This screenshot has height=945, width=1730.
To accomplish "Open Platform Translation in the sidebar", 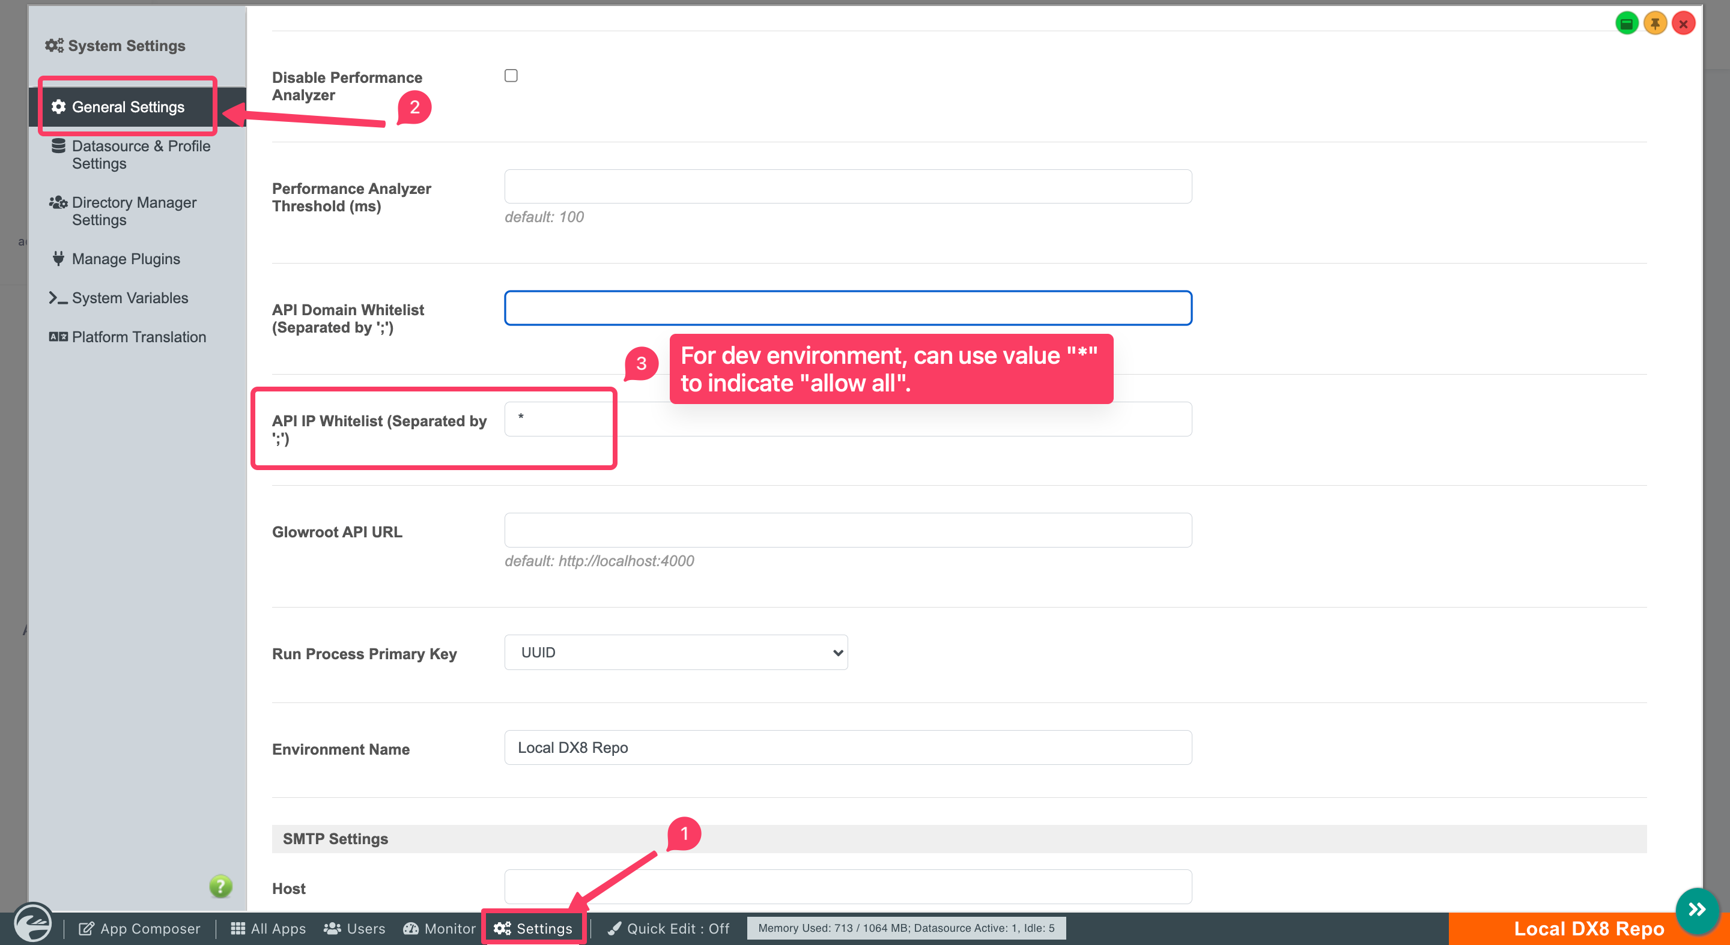I will (138, 337).
